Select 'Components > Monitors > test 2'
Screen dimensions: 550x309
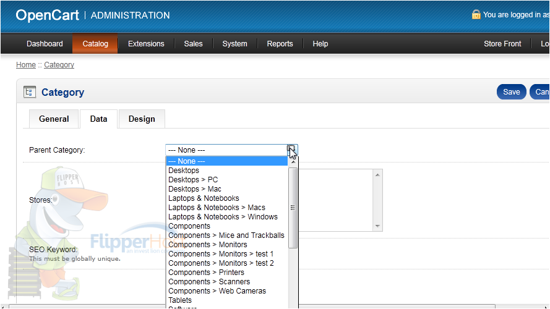[x=226, y=263]
